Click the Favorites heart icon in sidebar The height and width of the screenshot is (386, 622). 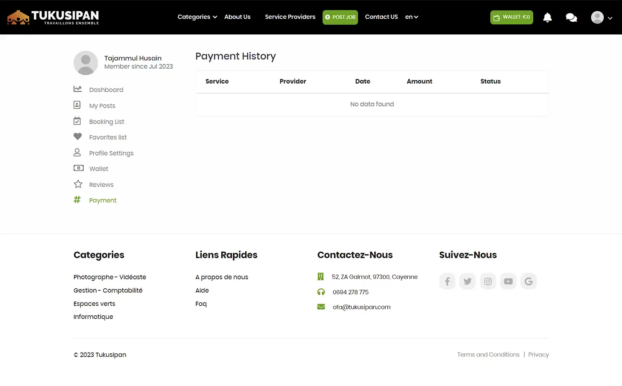pyautogui.click(x=77, y=136)
